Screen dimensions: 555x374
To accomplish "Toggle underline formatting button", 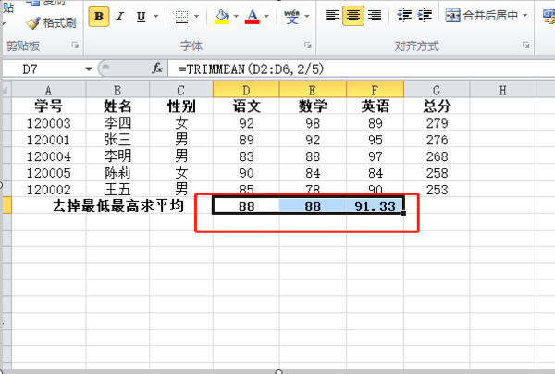I will 141,17.
